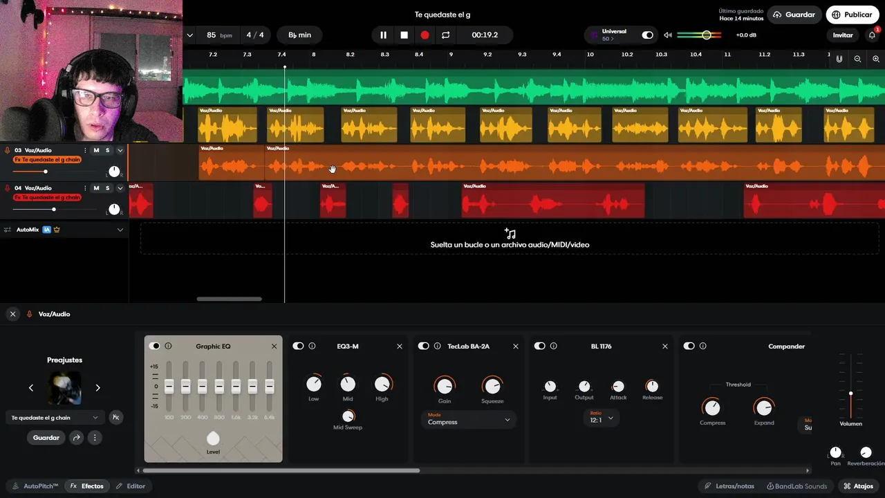Open the notifications bell
The image size is (885, 498).
pos(872,35)
